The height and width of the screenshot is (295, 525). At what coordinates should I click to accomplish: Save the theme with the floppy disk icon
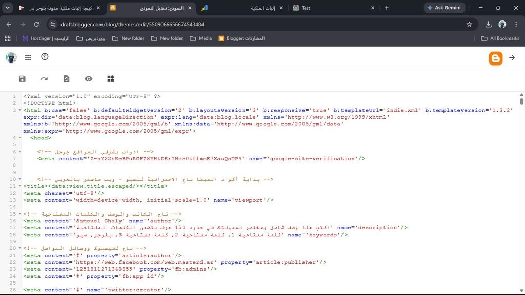click(22, 79)
